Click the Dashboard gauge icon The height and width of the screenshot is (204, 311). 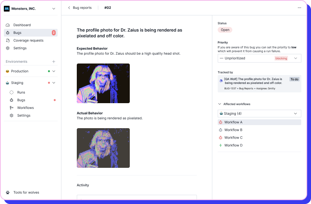[x=8, y=25]
